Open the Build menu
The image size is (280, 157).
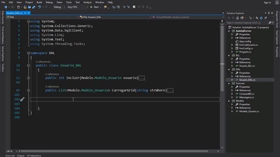39,2
